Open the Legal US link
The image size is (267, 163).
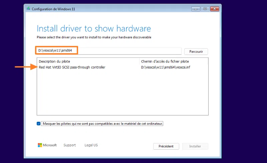91,145
